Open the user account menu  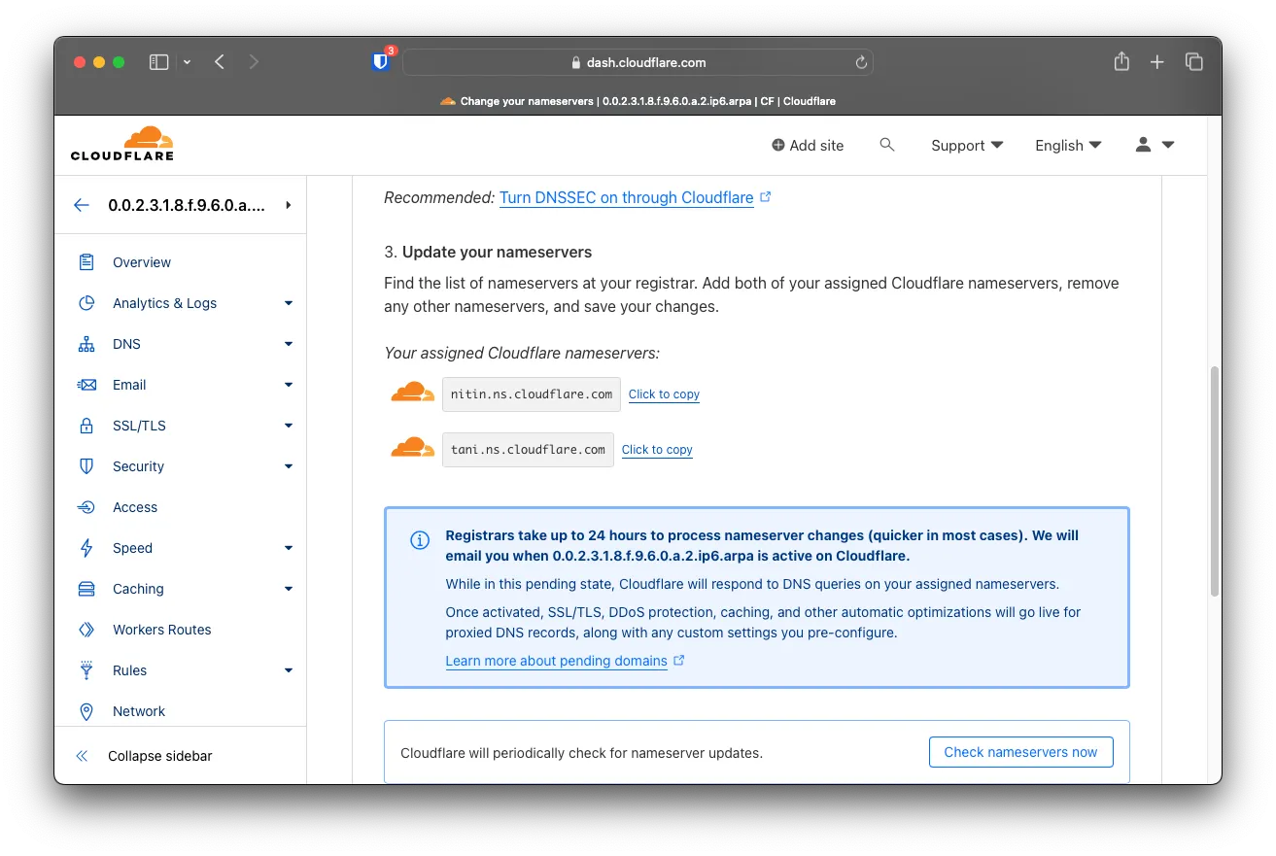coord(1155,145)
